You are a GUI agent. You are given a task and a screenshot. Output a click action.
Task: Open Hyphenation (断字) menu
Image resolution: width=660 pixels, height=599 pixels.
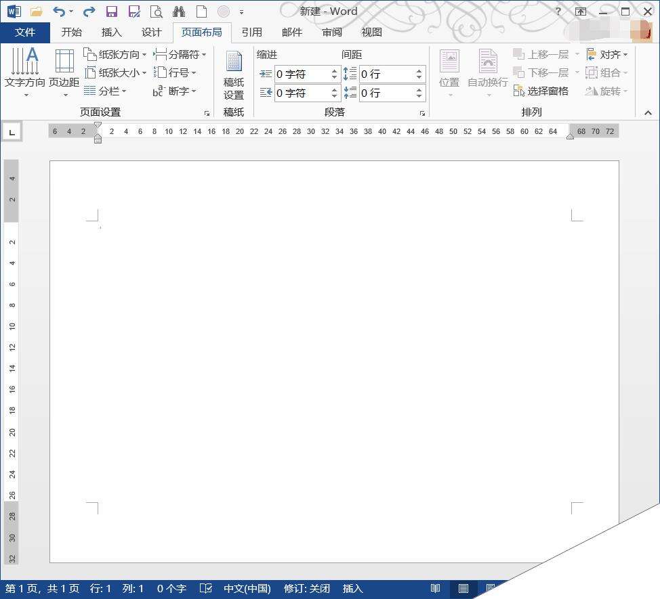175,91
